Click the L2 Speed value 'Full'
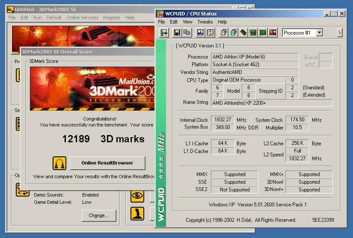 tap(297, 150)
